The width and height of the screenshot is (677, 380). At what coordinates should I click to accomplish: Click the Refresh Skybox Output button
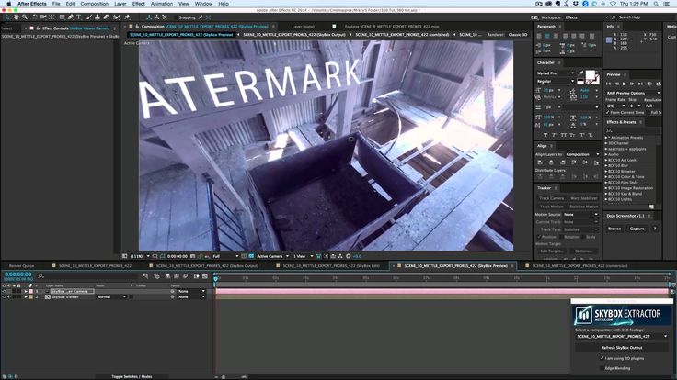(623, 347)
